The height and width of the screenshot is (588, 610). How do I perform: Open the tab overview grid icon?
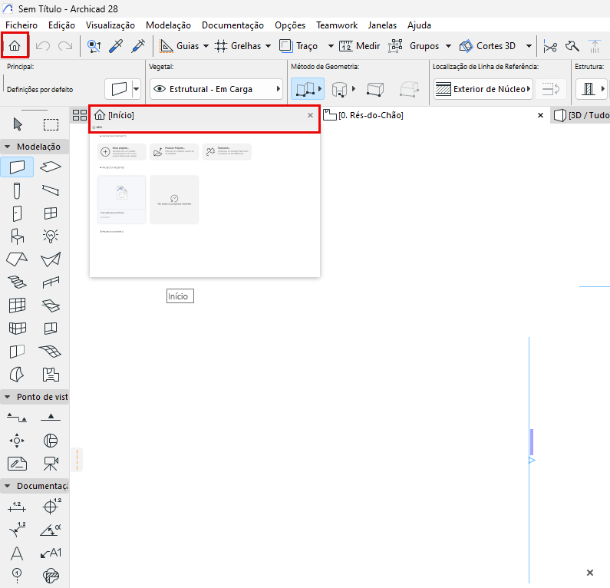tap(80, 115)
